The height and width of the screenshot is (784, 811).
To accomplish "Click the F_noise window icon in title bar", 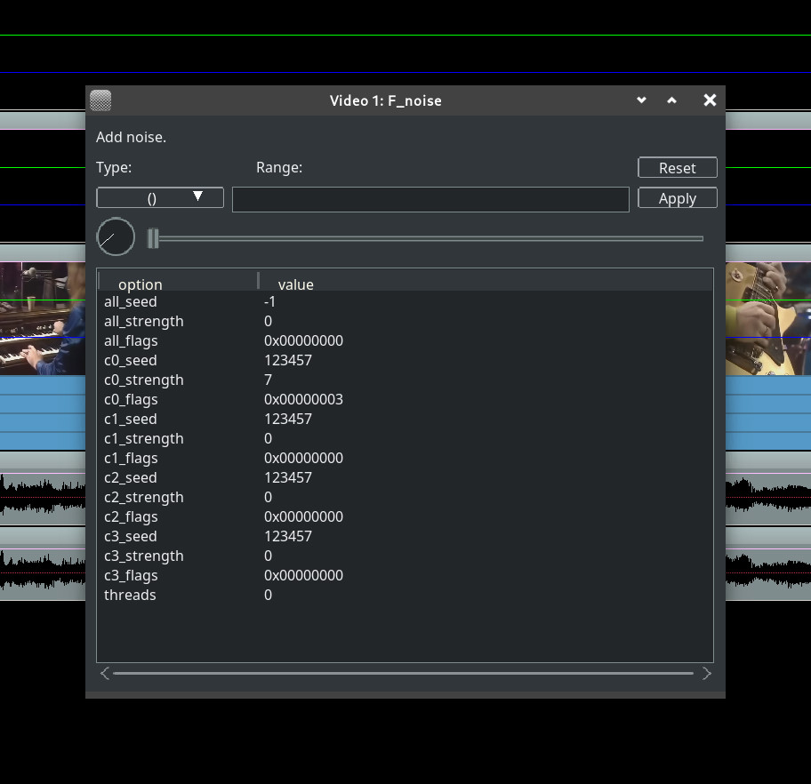I will (100, 100).
